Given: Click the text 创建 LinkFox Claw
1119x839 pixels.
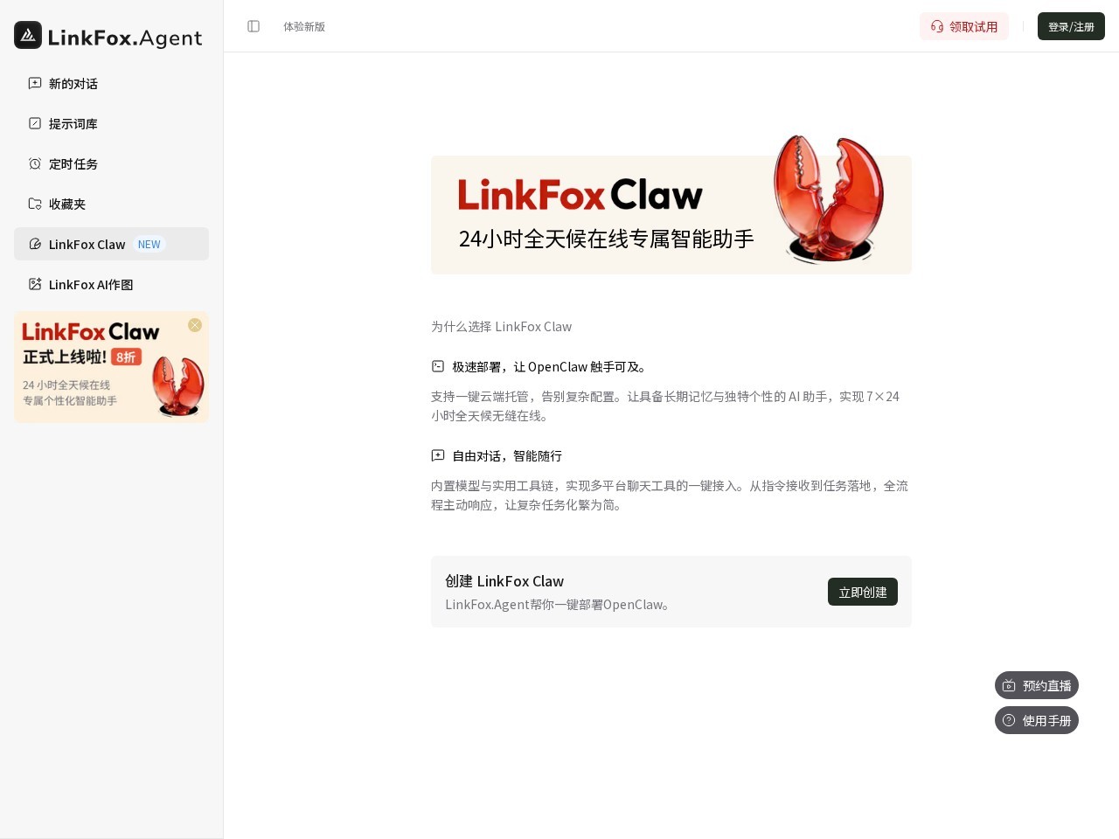Looking at the screenshot, I should [504, 581].
